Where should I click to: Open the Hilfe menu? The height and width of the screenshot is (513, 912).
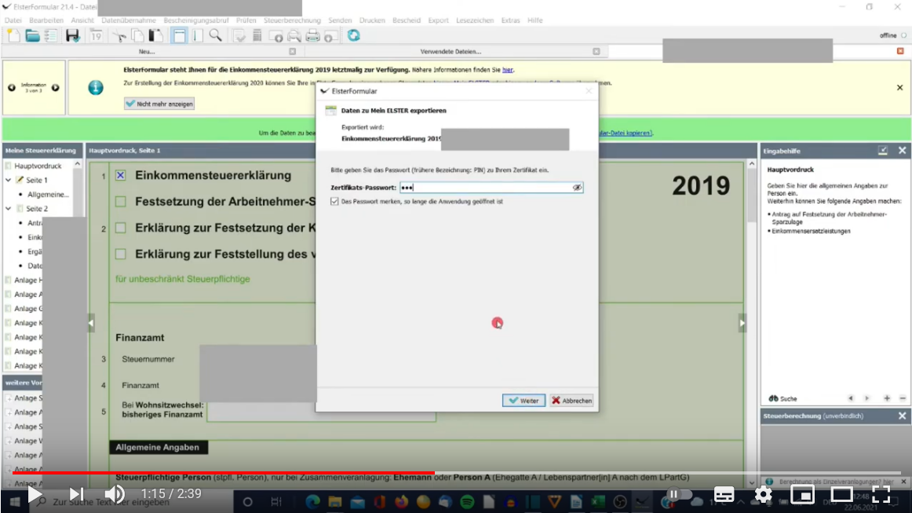(x=535, y=20)
